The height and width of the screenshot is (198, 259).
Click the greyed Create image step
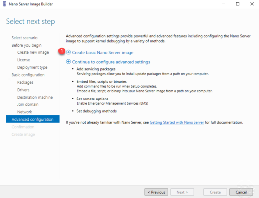click(23, 134)
